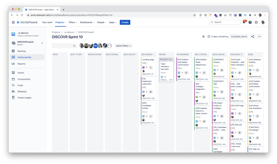Open Reports in the sidebar
Viewport: 277px width, 164px height.
pos(21,64)
